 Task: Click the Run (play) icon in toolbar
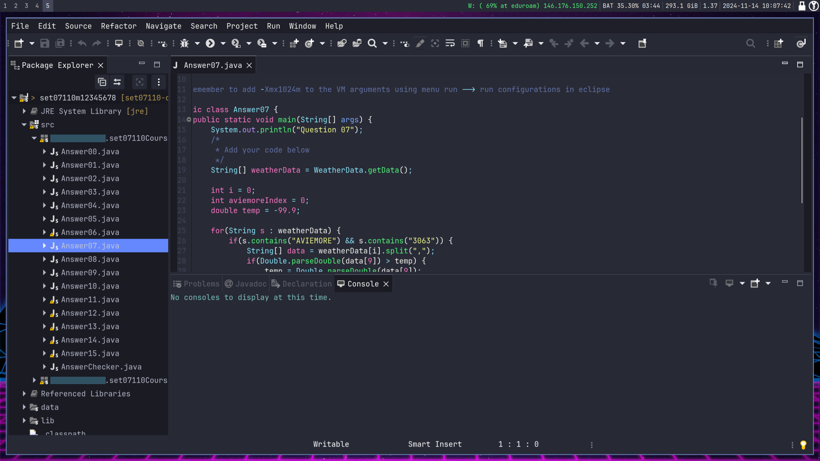point(209,43)
